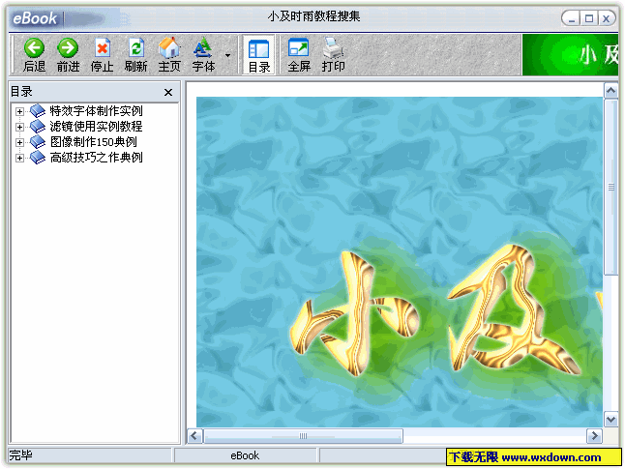Select 高级技巧之作典例 in contents tree
625x469 pixels.
[96, 158]
